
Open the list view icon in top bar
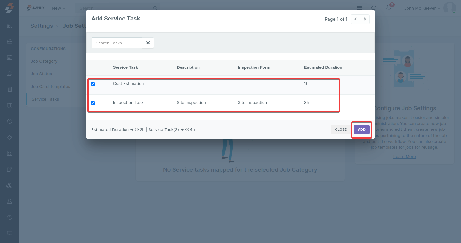[x=359, y=8]
